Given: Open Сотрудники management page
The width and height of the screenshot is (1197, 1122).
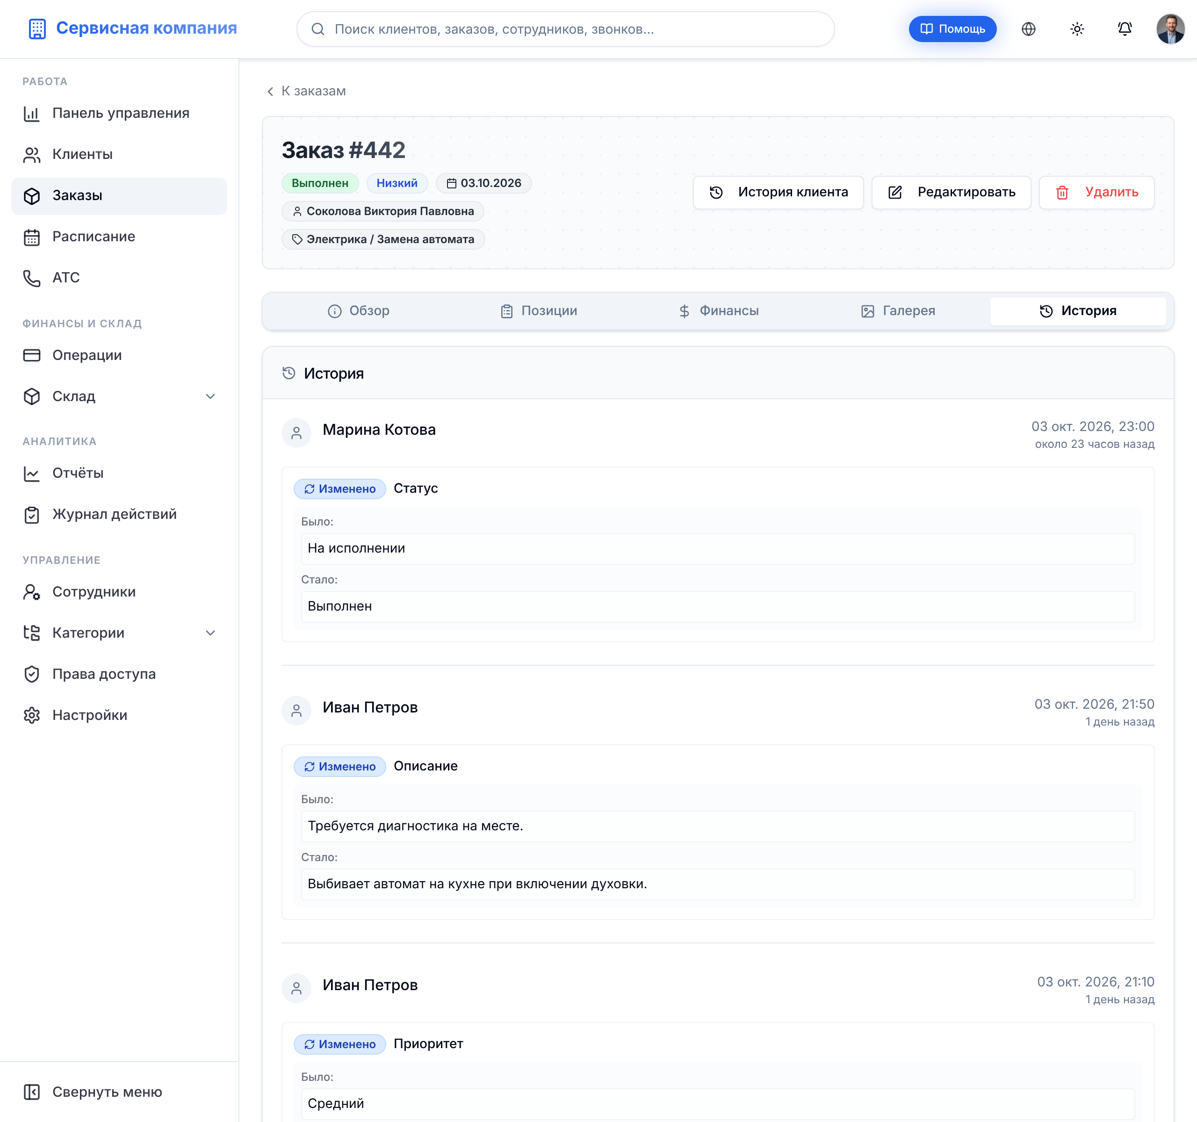Looking at the screenshot, I should [x=119, y=592].
